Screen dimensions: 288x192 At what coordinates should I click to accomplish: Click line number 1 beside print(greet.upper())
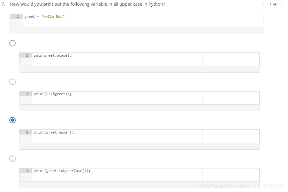coord(27,132)
